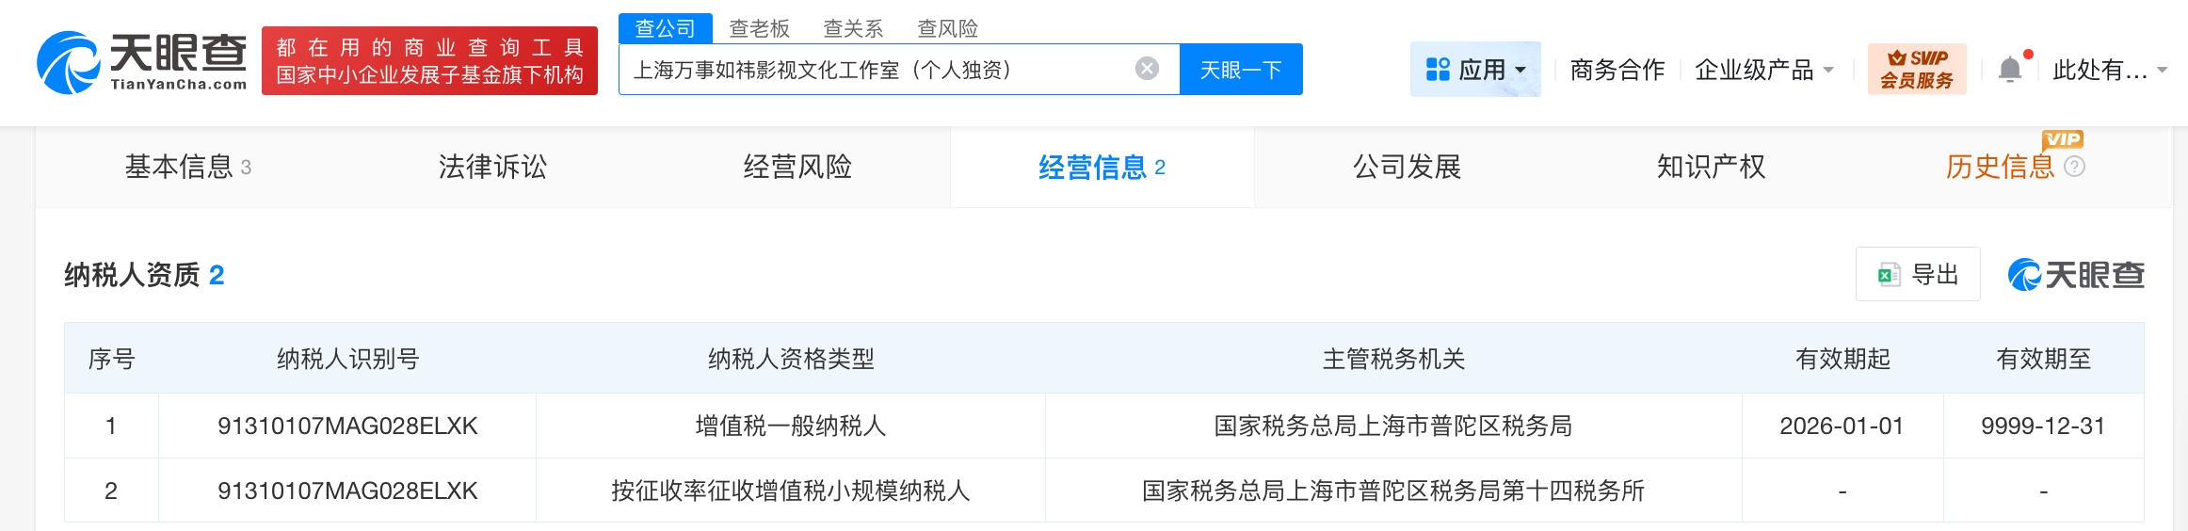Image resolution: width=2188 pixels, height=531 pixels.
Task: Open the 知识产权 section tab
Action: coord(1711,167)
